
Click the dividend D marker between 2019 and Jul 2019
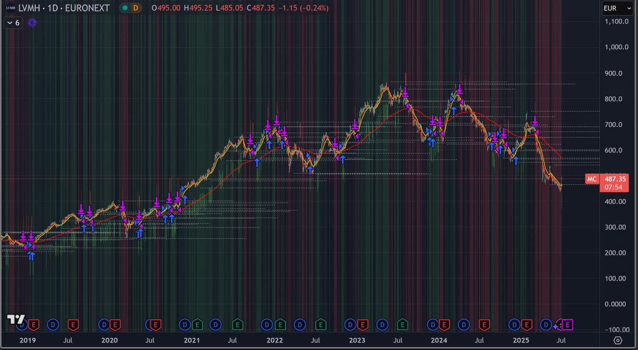click(53, 323)
